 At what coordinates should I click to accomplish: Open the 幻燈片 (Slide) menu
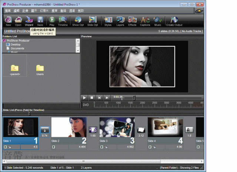coord(44,11)
